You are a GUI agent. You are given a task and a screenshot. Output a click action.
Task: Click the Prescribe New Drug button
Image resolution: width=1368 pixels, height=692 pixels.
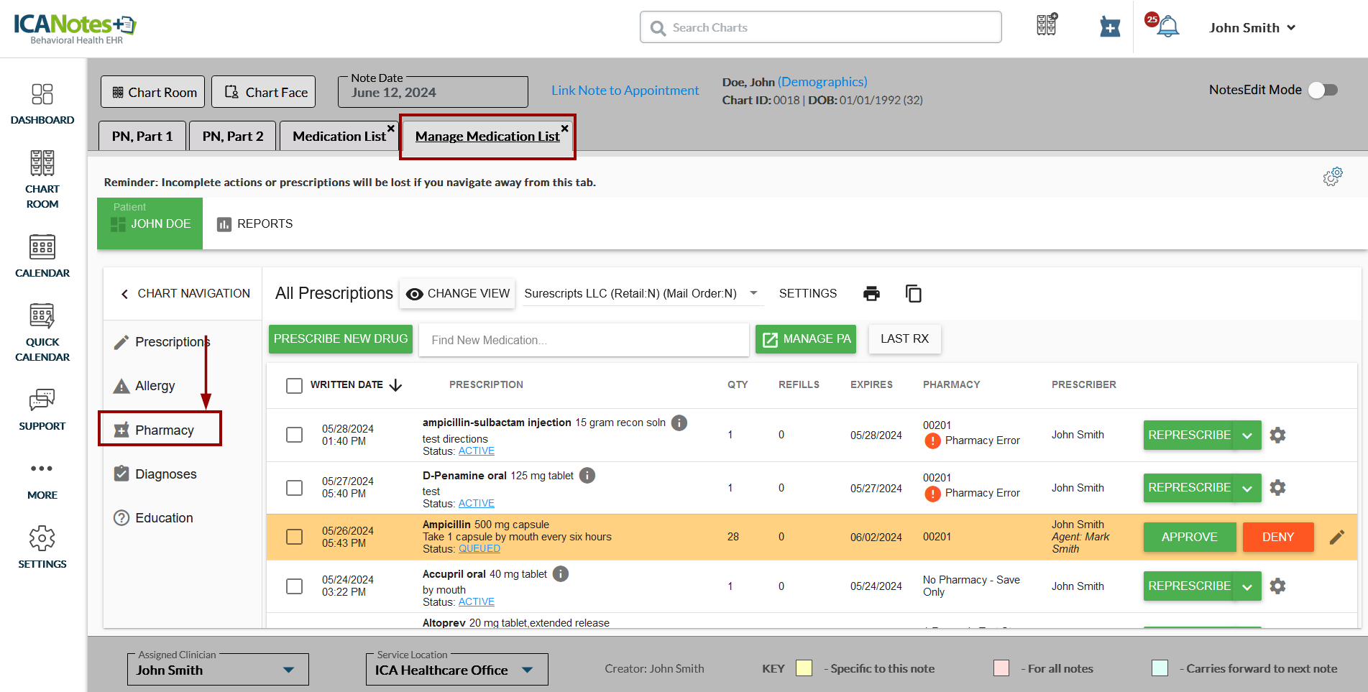click(x=340, y=338)
